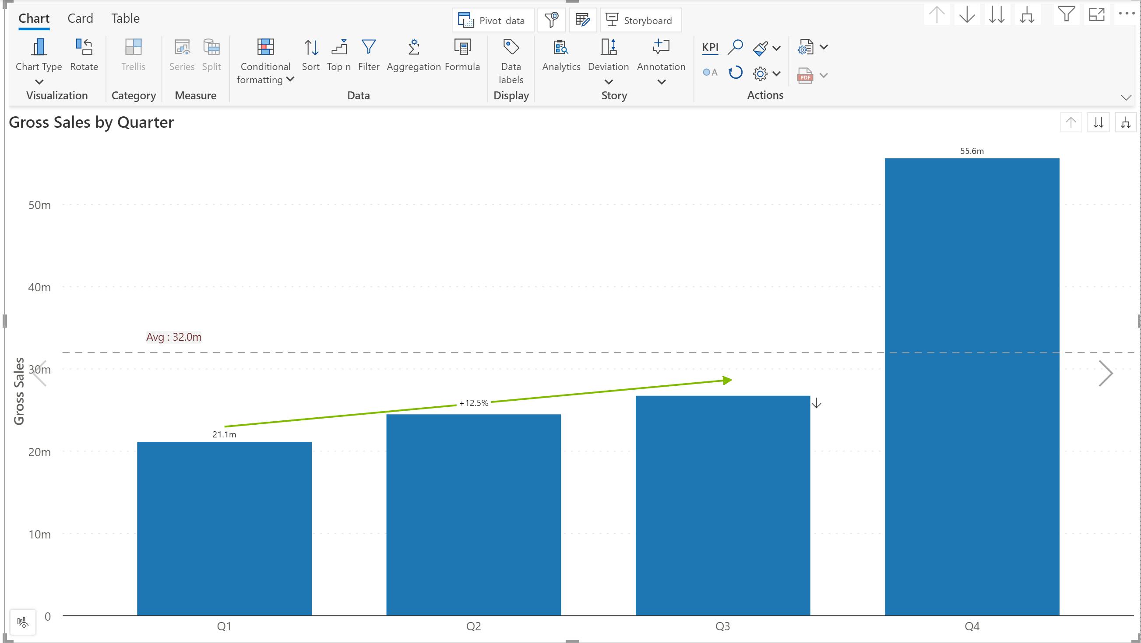Open the paint brush formatting dropdown arrow
The height and width of the screenshot is (643, 1141).
[x=776, y=48]
